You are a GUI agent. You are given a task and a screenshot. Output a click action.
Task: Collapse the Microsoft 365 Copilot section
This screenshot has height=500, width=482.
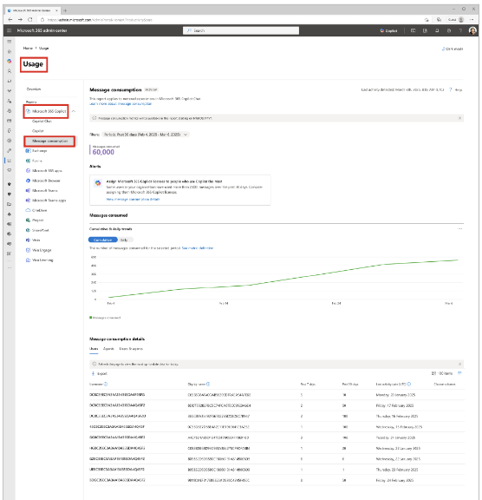[x=74, y=111]
